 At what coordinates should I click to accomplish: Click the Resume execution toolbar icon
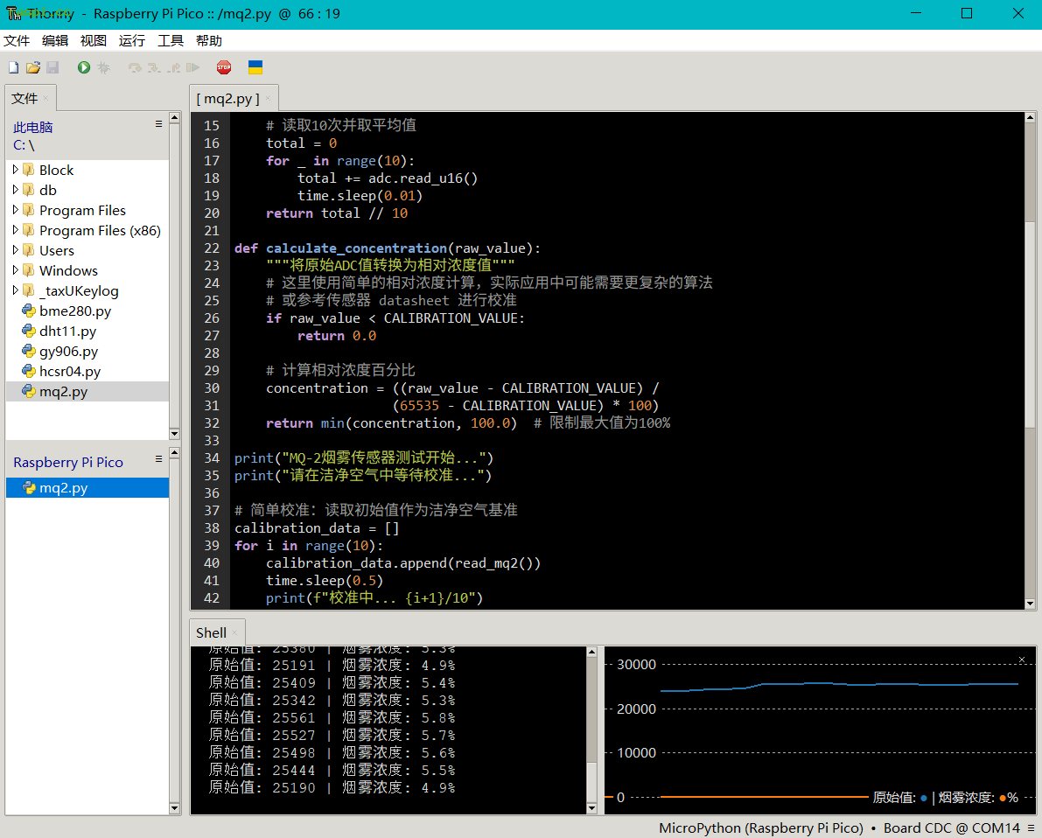[192, 67]
